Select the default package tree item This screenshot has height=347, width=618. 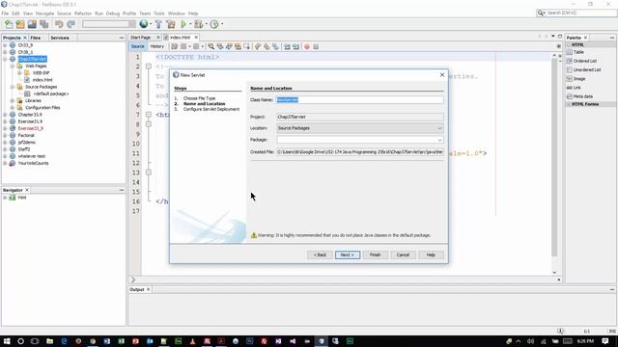(x=51, y=93)
